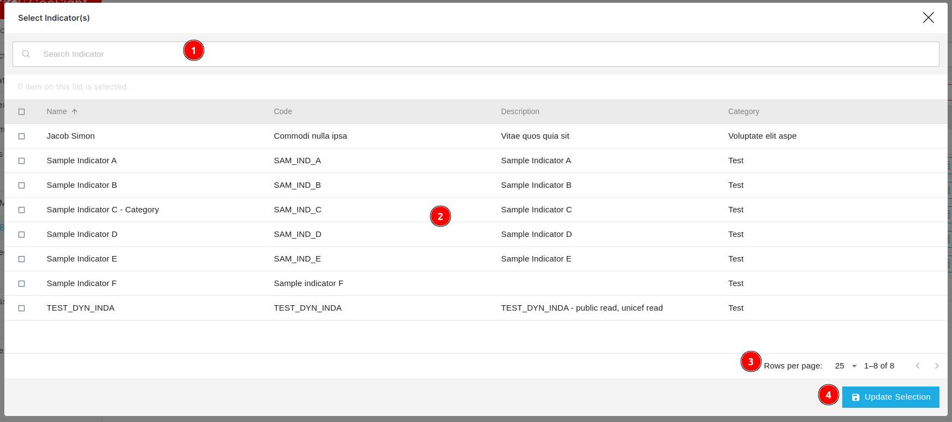Viewport: 952px width, 422px height.
Task: Sort by the Category column header
Action: (743, 111)
